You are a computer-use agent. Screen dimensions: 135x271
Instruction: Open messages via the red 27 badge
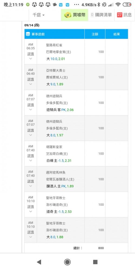click(x=120, y=15)
